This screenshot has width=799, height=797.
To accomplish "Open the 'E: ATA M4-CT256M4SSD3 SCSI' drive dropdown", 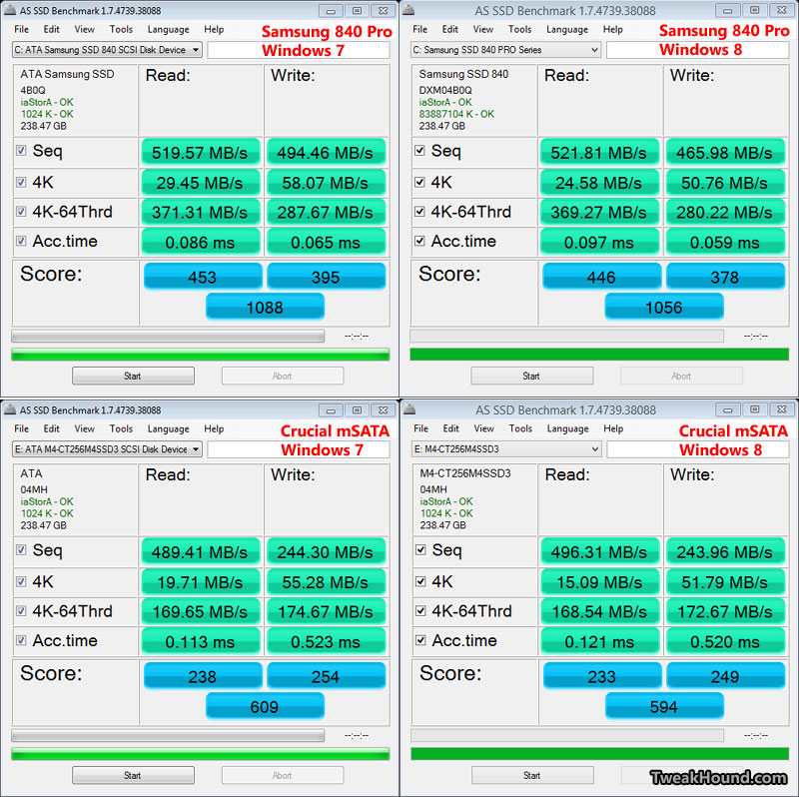I will tap(107, 449).
